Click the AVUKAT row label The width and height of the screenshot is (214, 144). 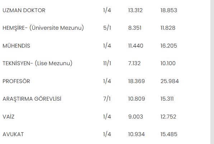[x=13, y=134]
